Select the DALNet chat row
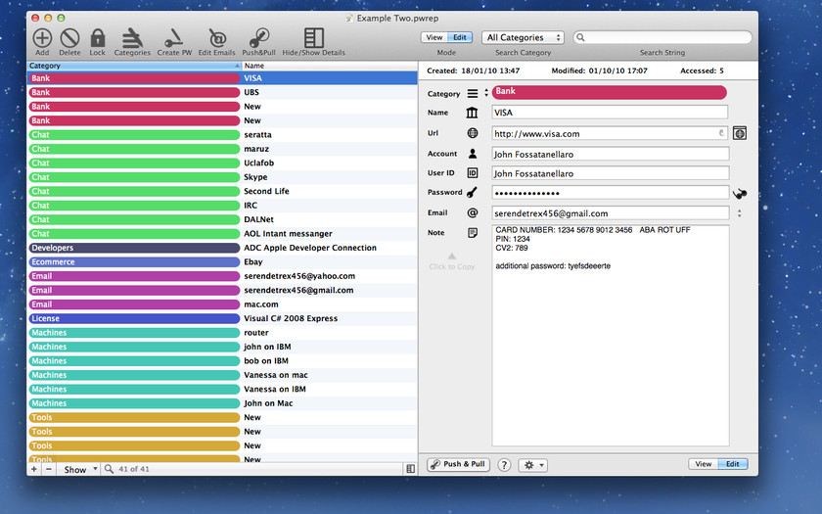The image size is (822, 514). (222, 219)
